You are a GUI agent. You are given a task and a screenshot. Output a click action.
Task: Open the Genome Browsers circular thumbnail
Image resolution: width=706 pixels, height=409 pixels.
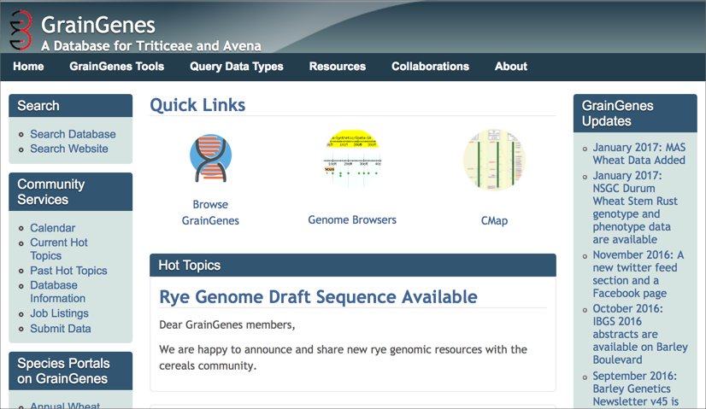pyautogui.click(x=352, y=159)
